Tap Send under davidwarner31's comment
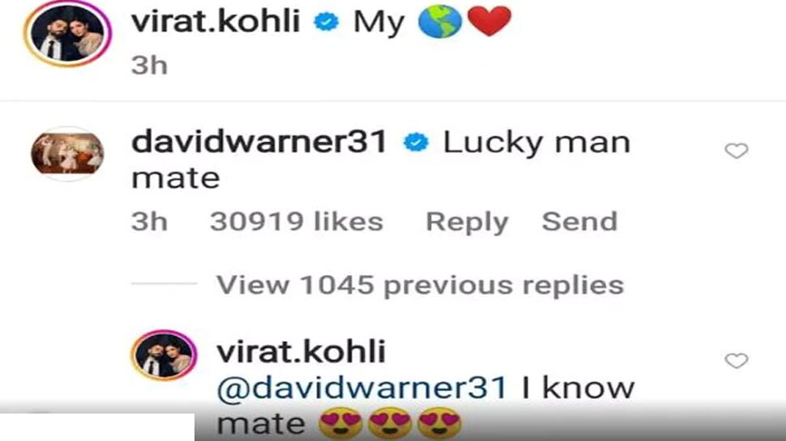Screen dimensions: 786x441 click(x=579, y=221)
